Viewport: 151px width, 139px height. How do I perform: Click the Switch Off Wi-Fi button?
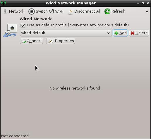(46, 11)
